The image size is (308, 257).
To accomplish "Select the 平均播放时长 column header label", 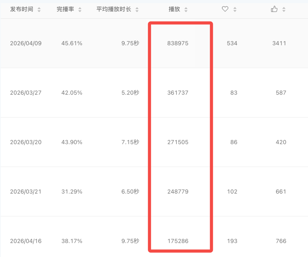I will (x=114, y=9).
